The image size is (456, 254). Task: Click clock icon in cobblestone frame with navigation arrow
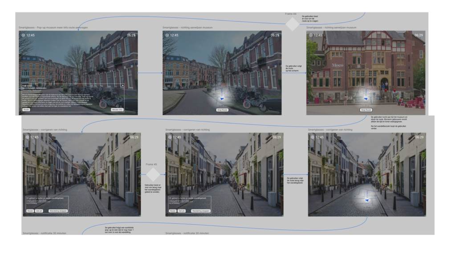(313, 137)
